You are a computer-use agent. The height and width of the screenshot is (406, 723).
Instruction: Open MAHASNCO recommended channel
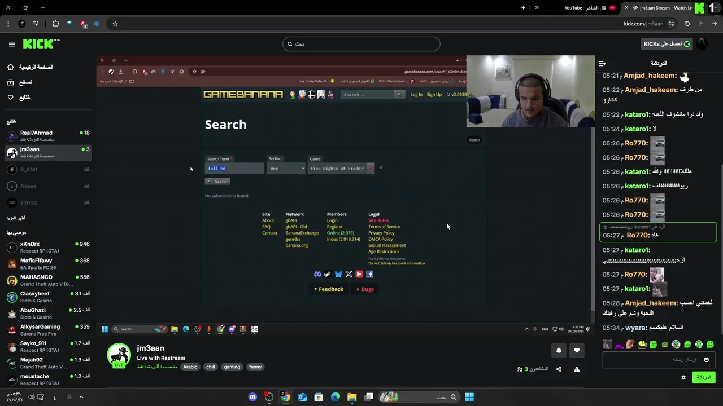coord(47,280)
